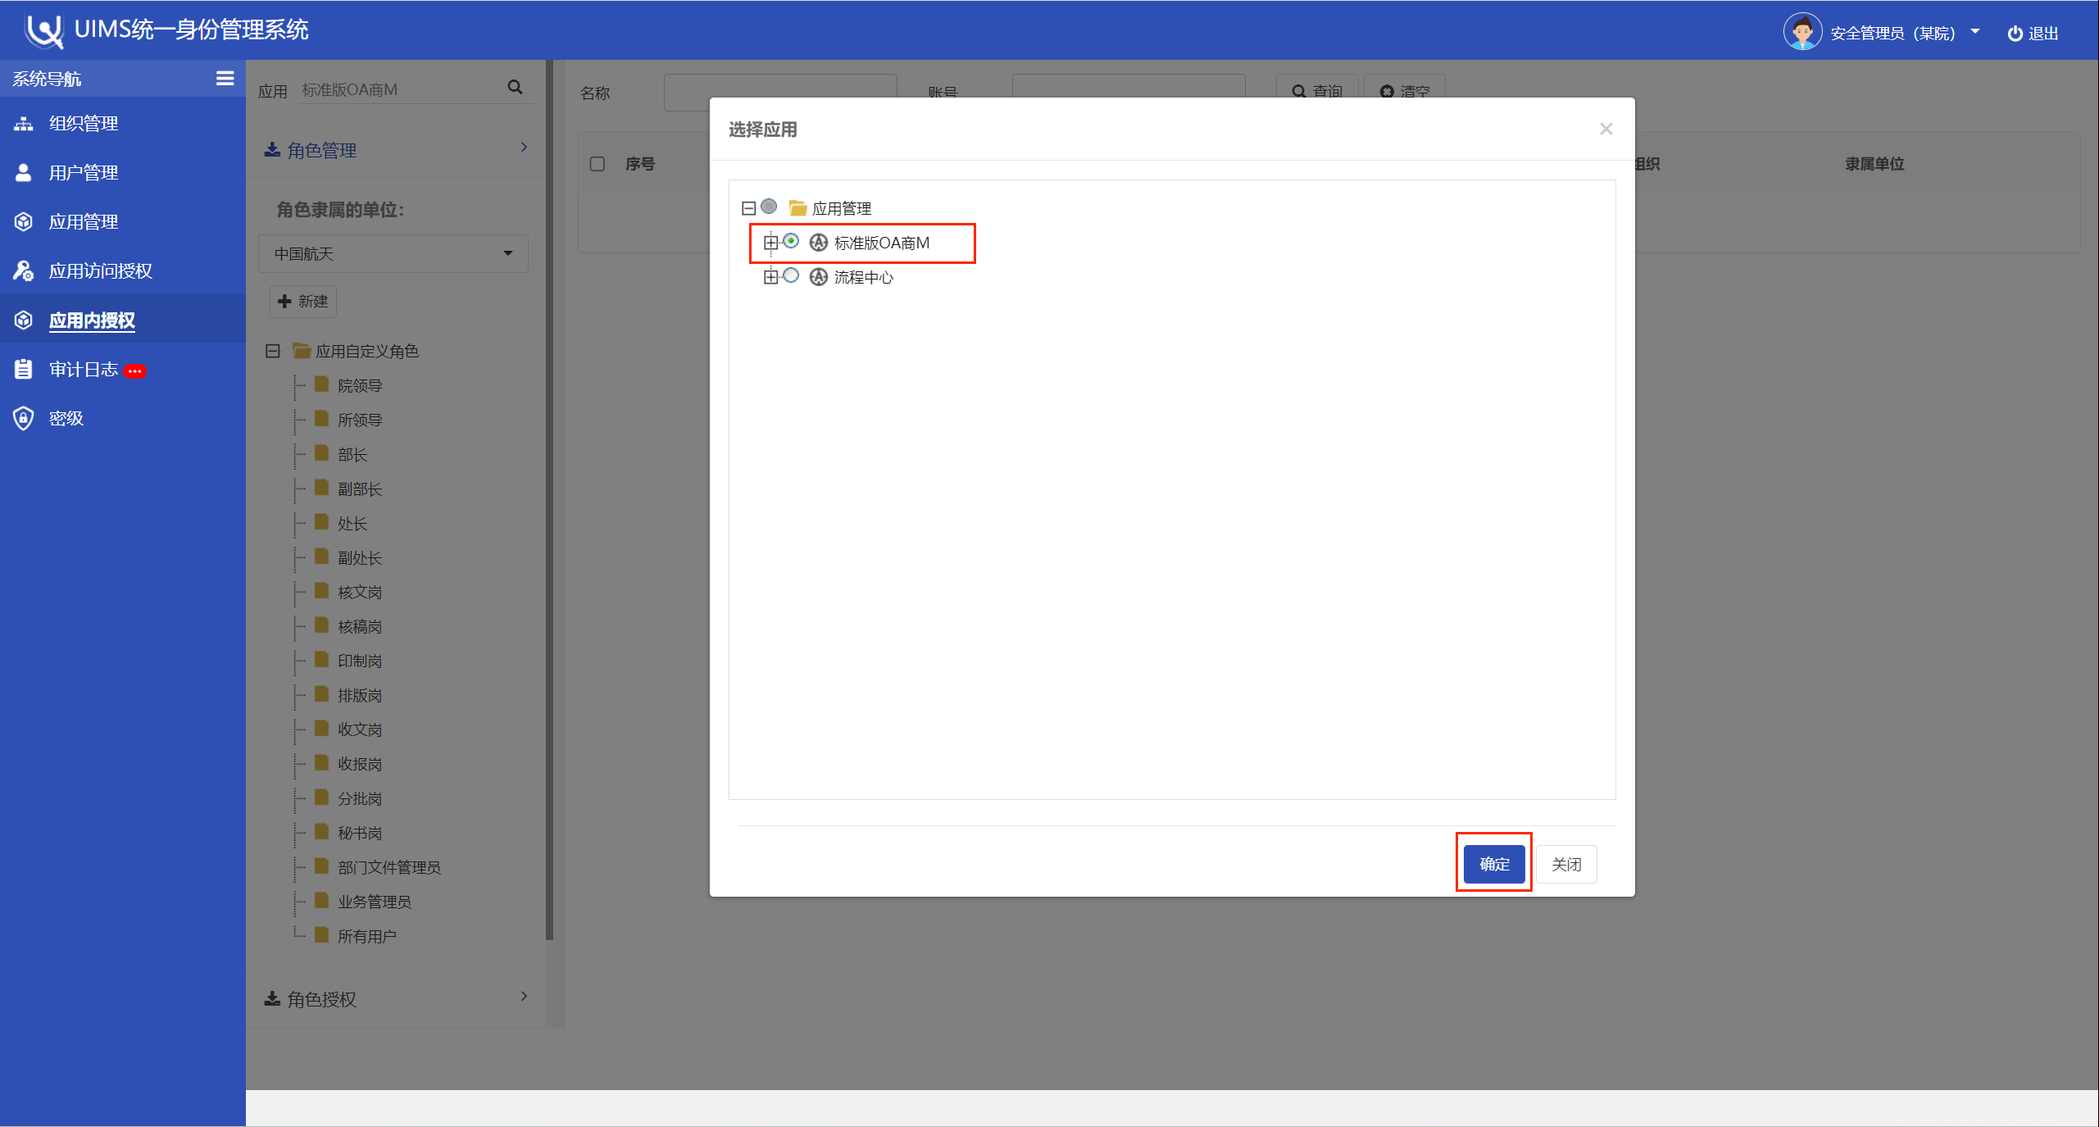2099x1127 pixels.
Task: Click the search magnifier beside 应用 field
Action: (x=515, y=88)
